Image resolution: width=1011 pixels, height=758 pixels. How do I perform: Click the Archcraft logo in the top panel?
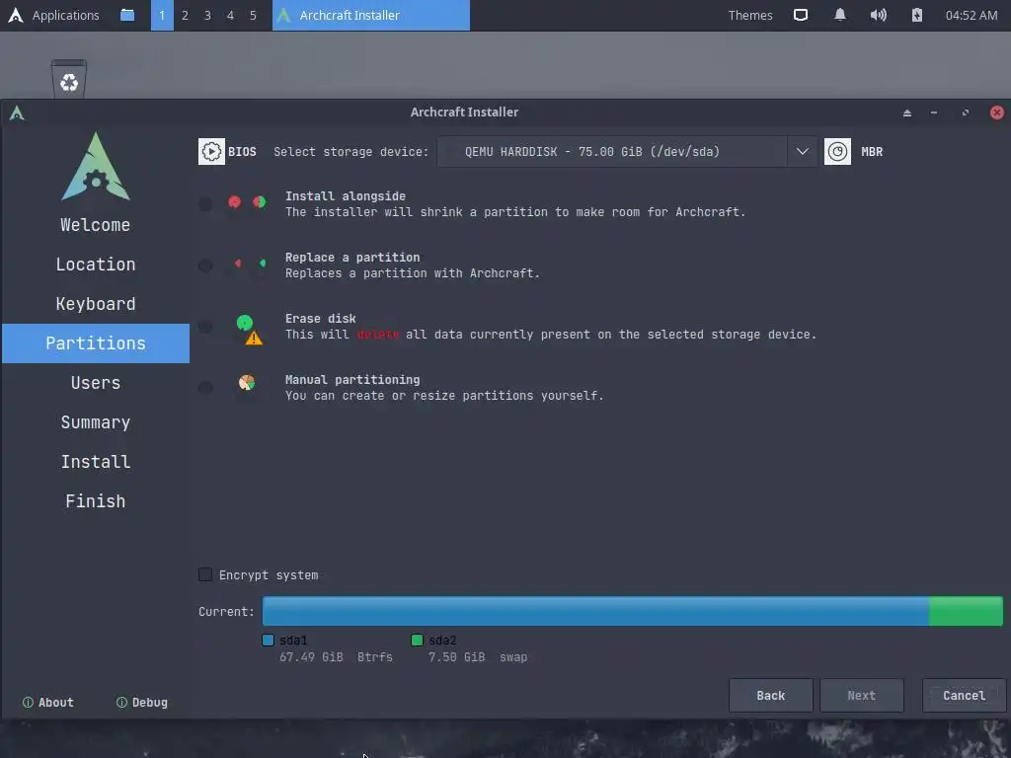click(x=16, y=15)
